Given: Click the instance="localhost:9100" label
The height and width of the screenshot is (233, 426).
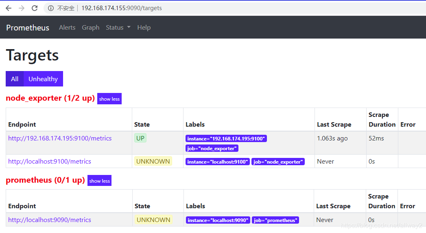Looking at the screenshot, I should [218, 162].
